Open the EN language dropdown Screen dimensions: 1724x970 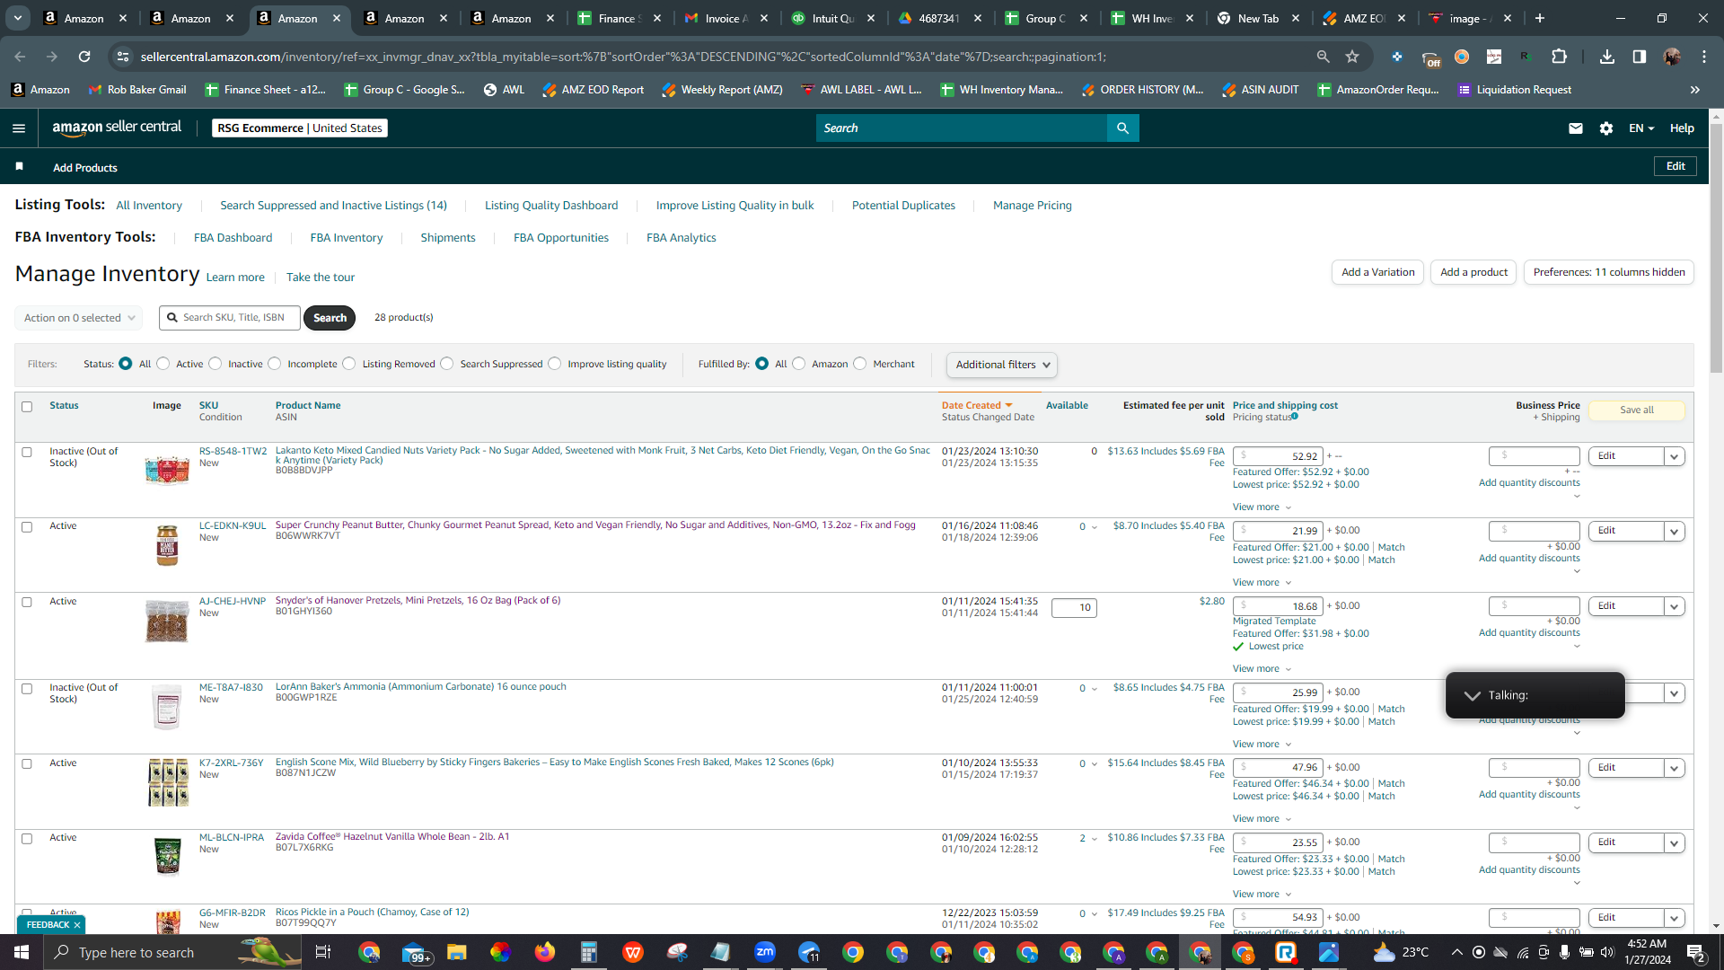pyautogui.click(x=1641, y=128)
